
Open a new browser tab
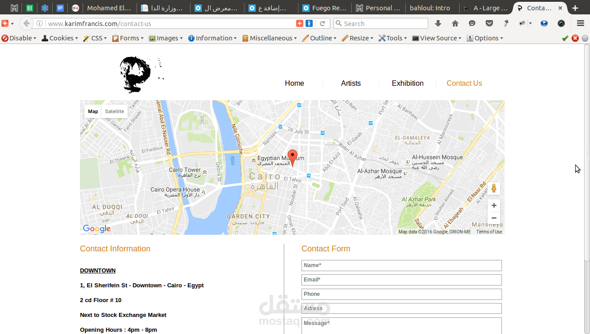[x=575, y=8]
